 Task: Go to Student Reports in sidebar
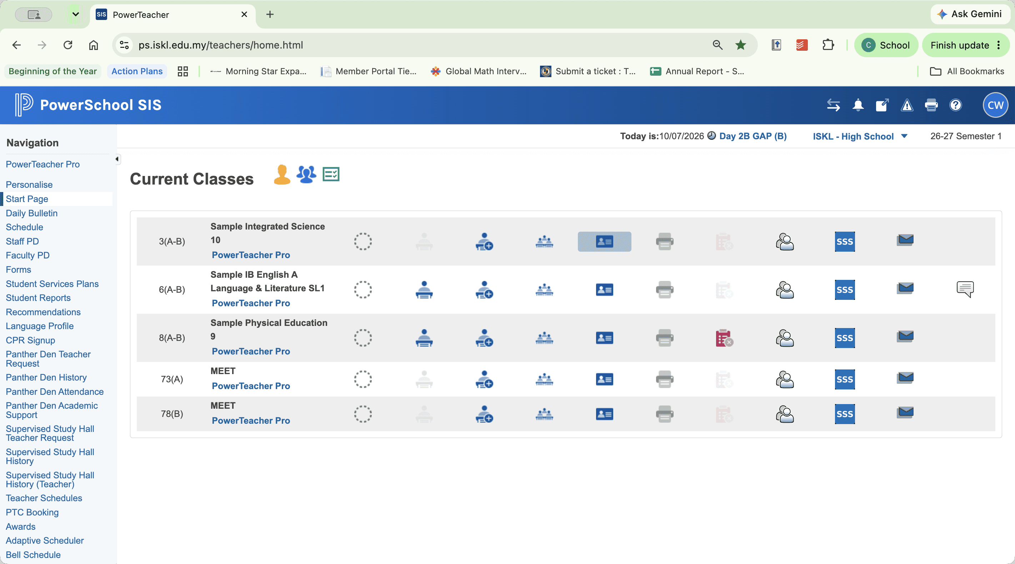[38, 298]
